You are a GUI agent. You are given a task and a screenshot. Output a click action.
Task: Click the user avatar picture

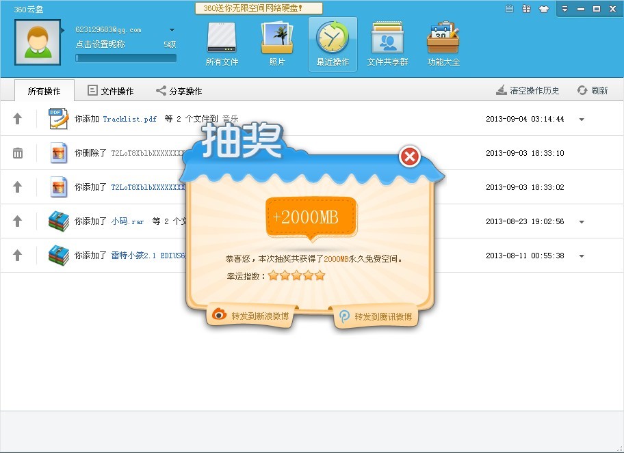click(38, 42)
